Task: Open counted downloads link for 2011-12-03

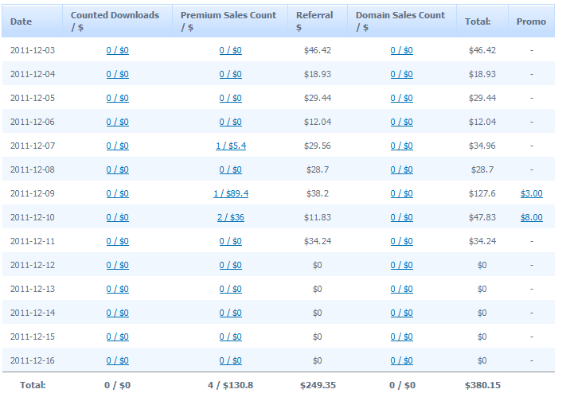Action: 117,50
